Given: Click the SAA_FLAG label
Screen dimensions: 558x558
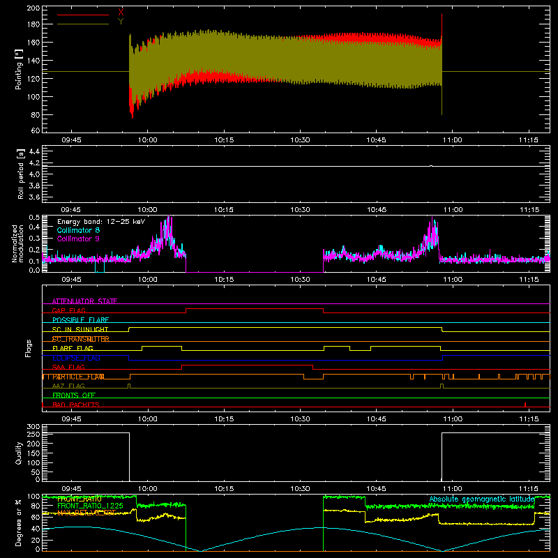Looking at the screenshot, I should tap(68, 367).
